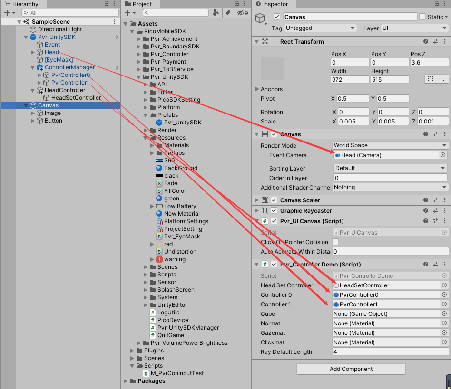451x389 pixels.
Task: Open the Event Camera object picker
Action: tap(443, 155)
